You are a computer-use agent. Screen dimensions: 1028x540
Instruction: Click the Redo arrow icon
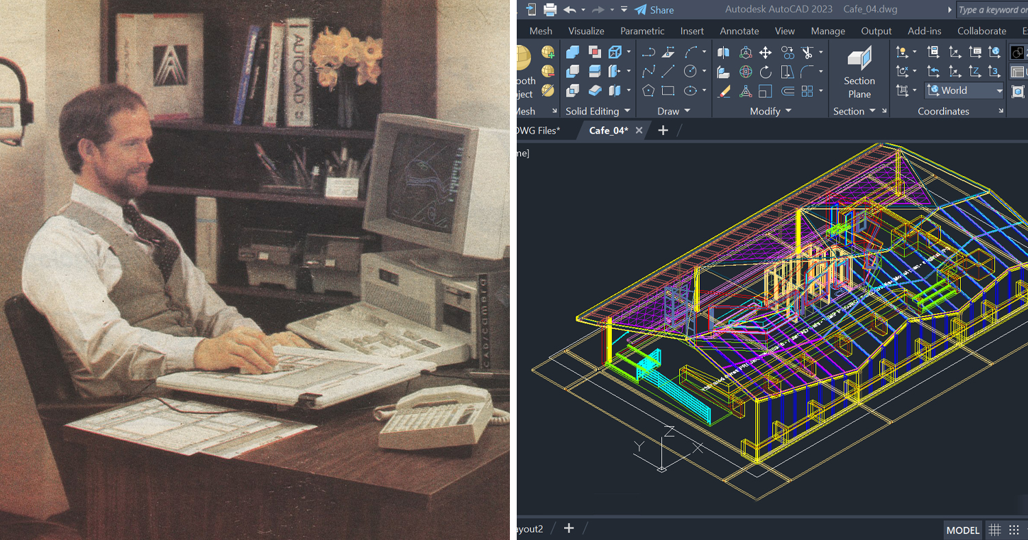point(598,10)
